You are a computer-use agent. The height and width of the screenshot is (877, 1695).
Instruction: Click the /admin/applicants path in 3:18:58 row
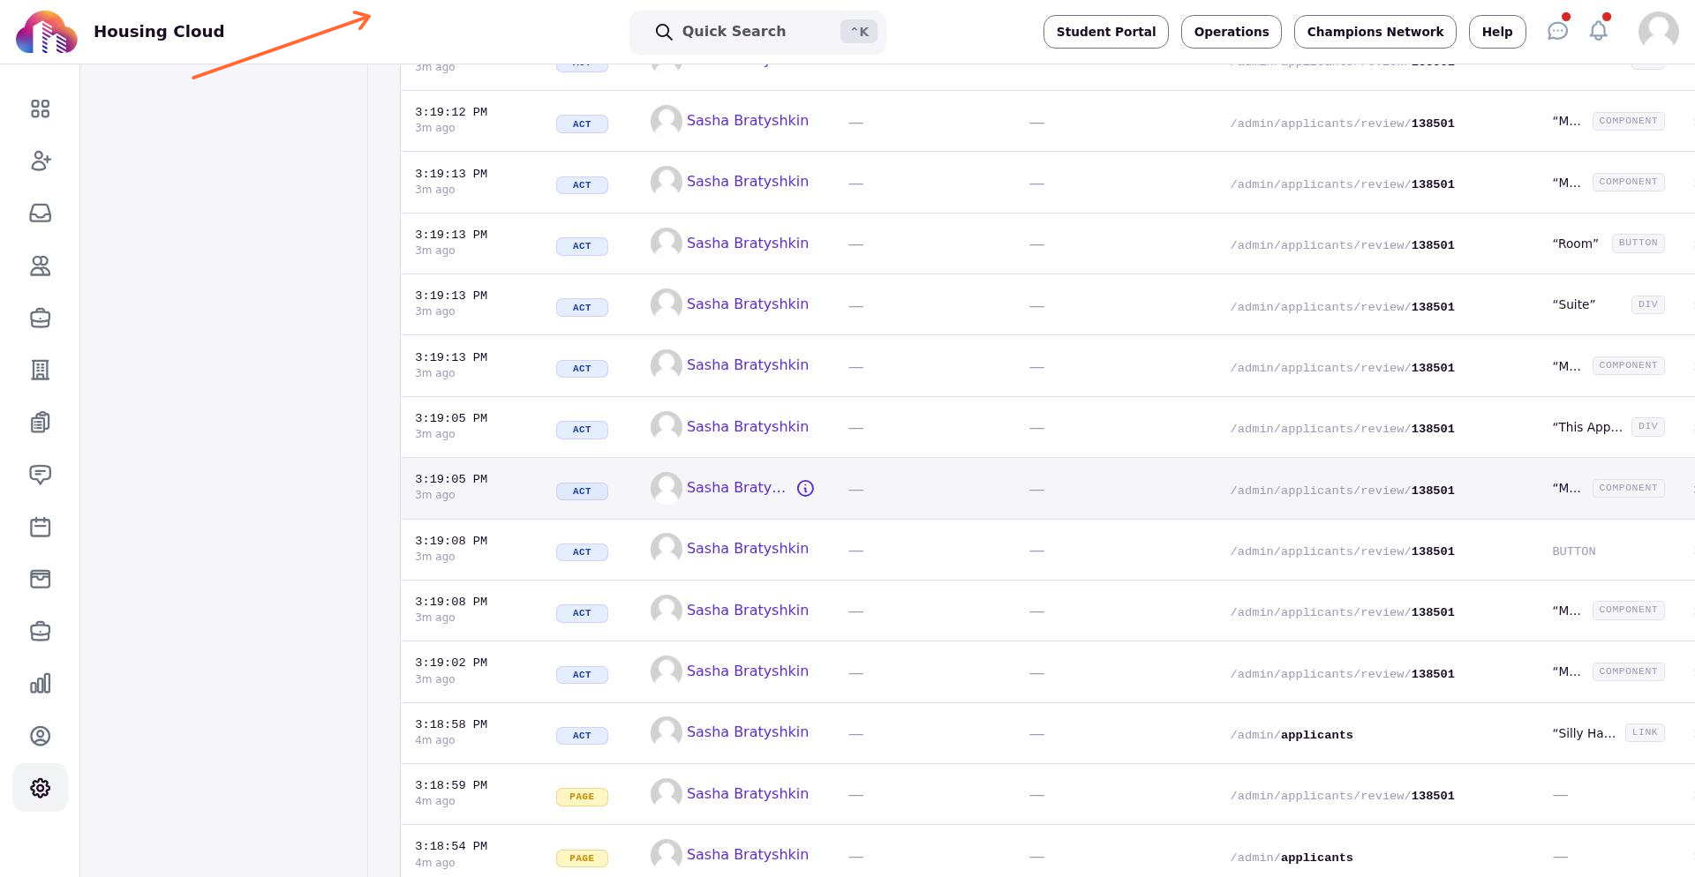click(x=1292, y=735)
